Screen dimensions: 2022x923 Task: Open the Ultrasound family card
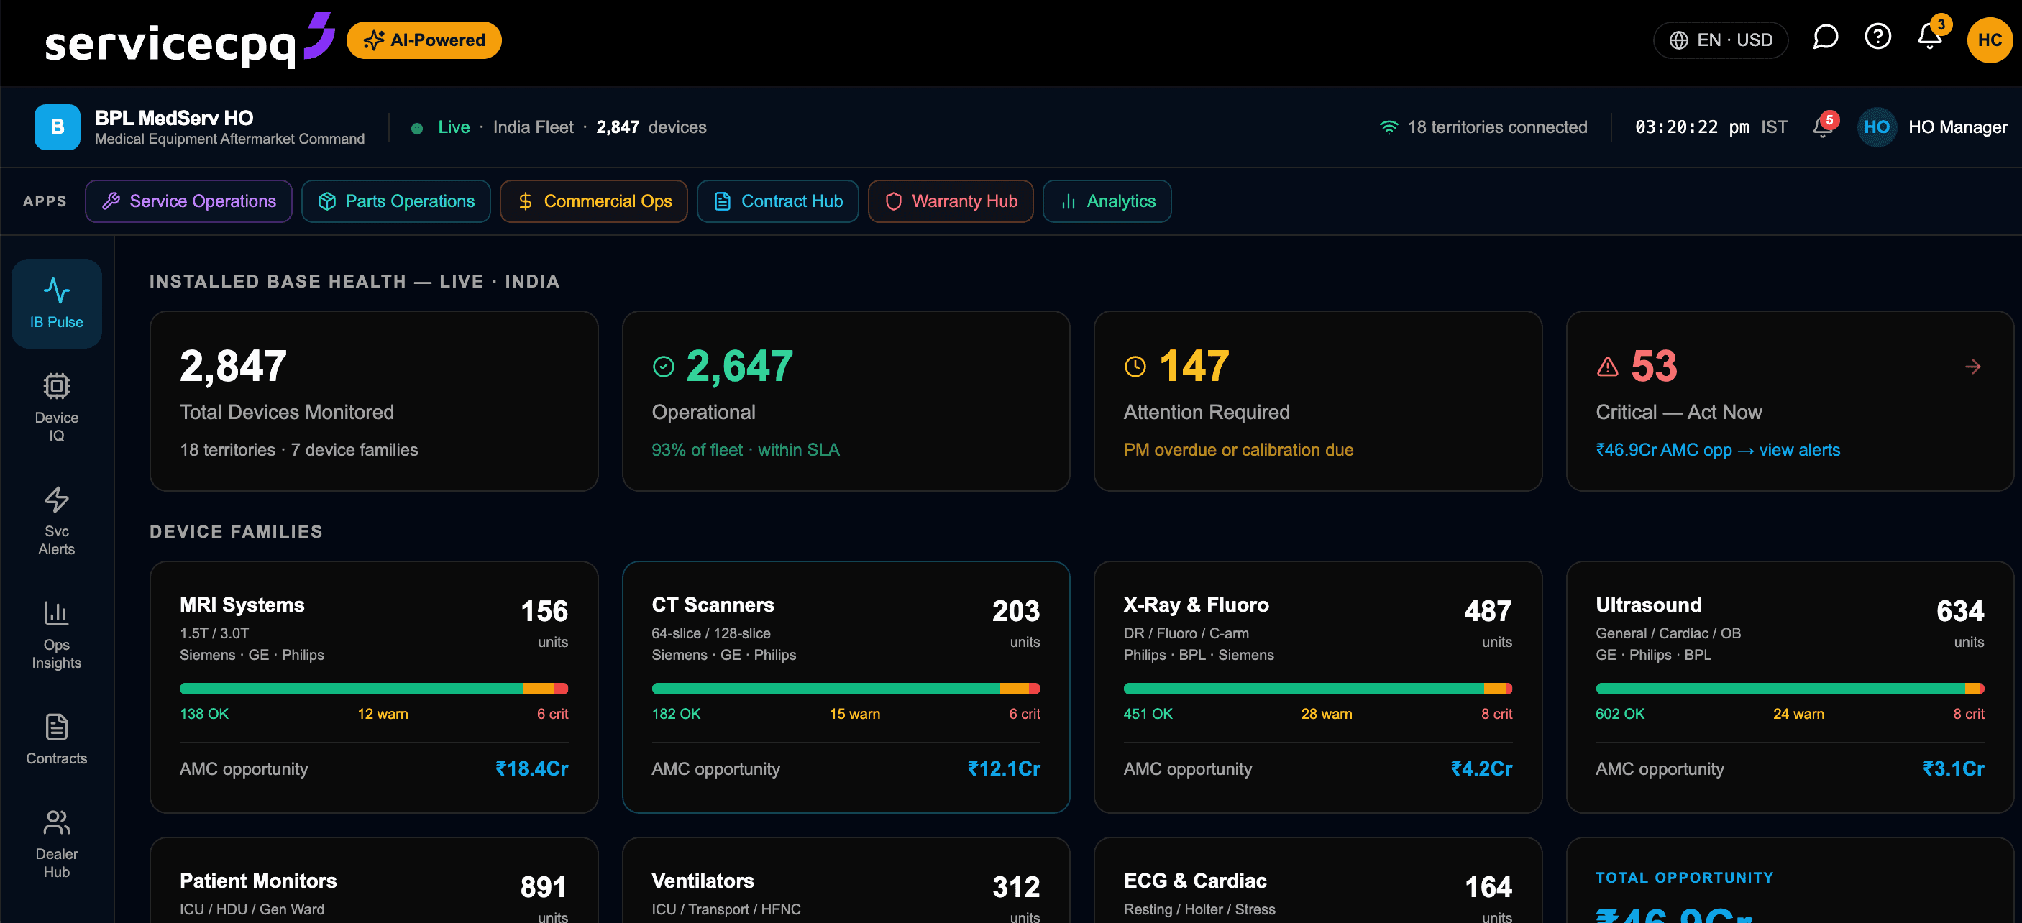(x=1790, y=686)
